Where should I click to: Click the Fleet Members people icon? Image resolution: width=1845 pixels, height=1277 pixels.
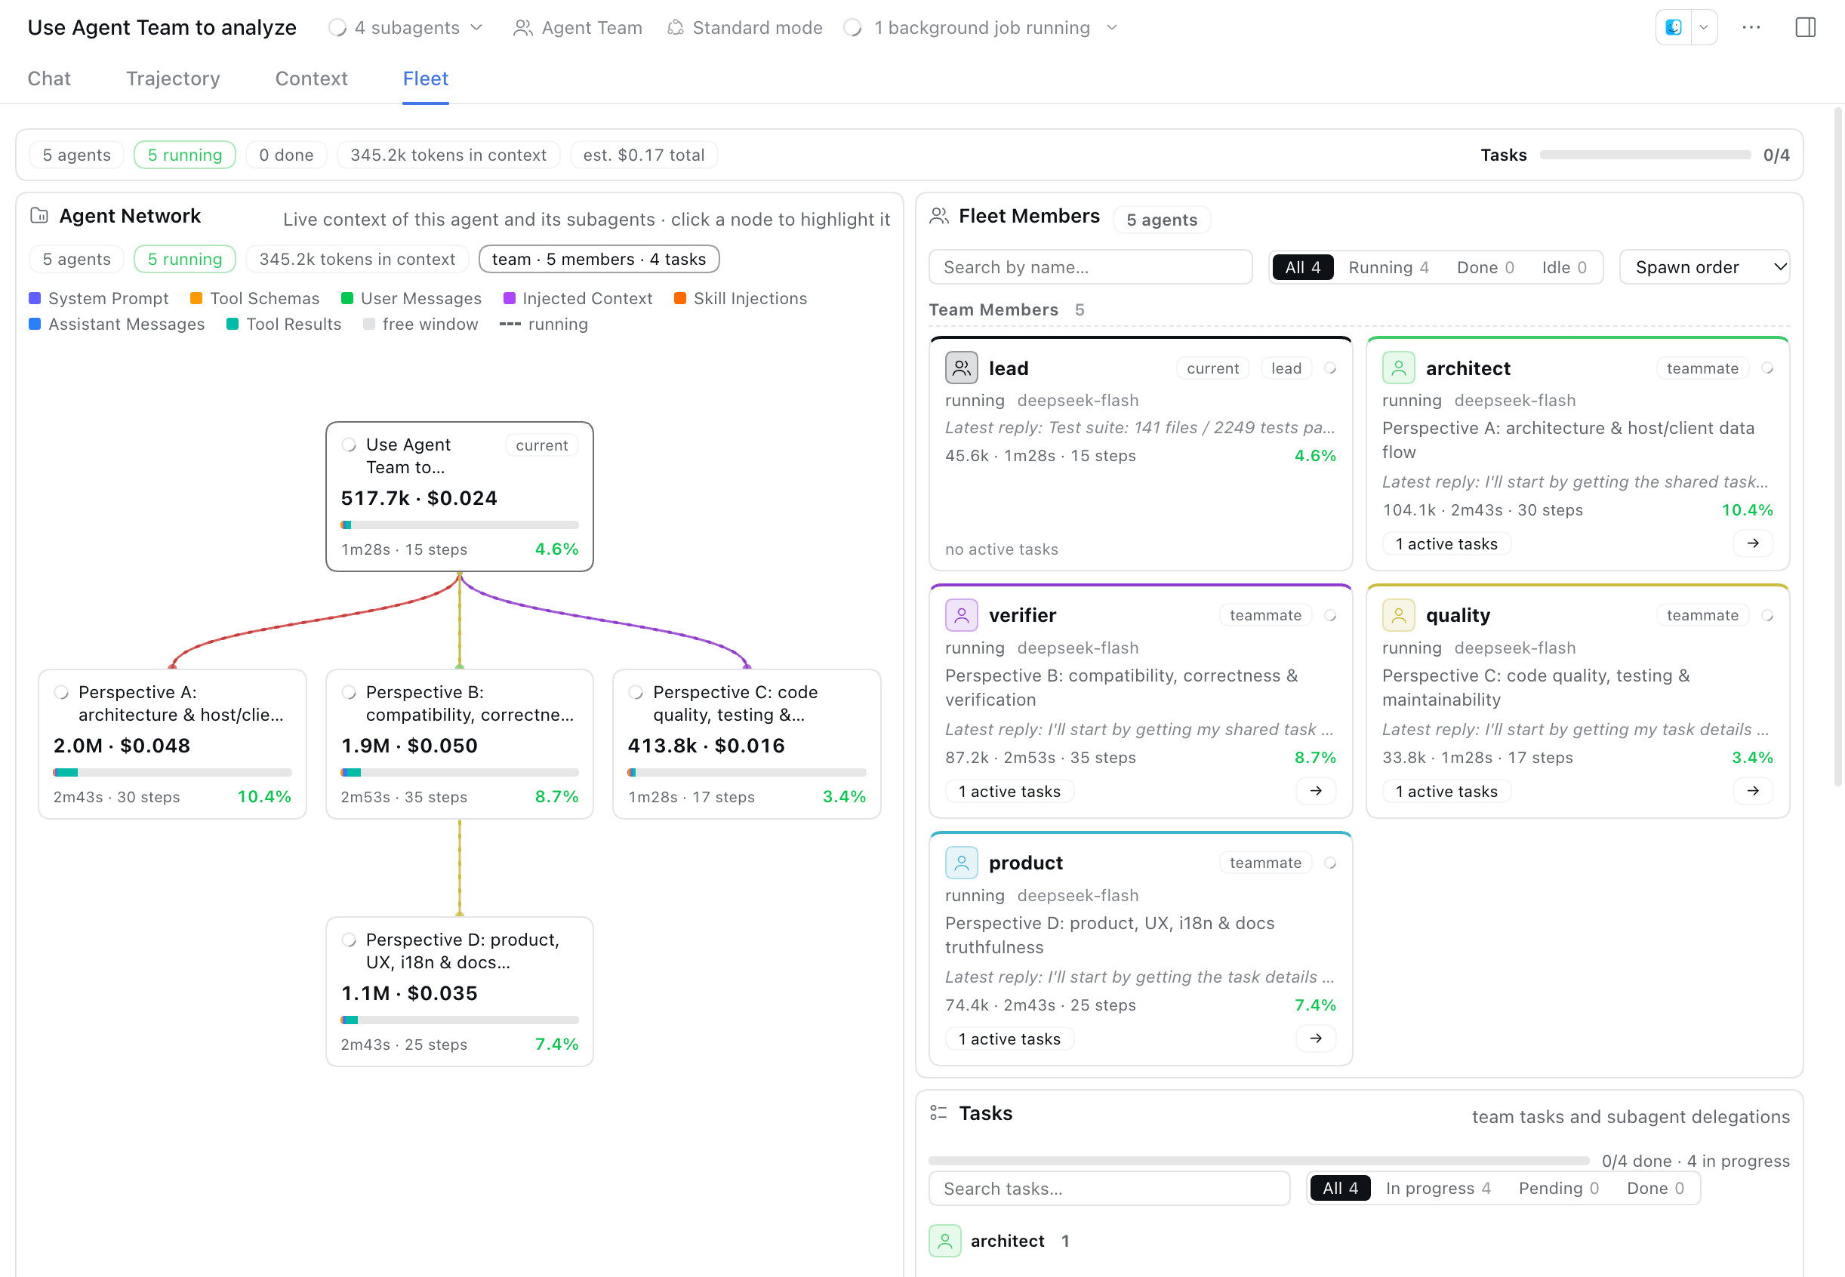tap(939, 215)
